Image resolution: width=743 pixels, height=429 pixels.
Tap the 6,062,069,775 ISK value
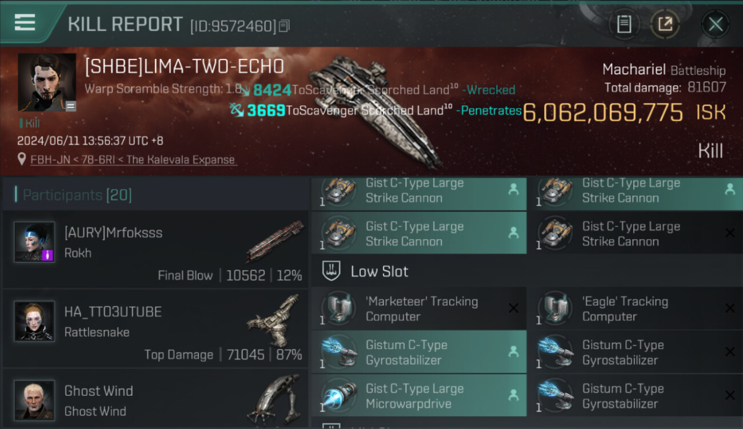pos(625,113)
